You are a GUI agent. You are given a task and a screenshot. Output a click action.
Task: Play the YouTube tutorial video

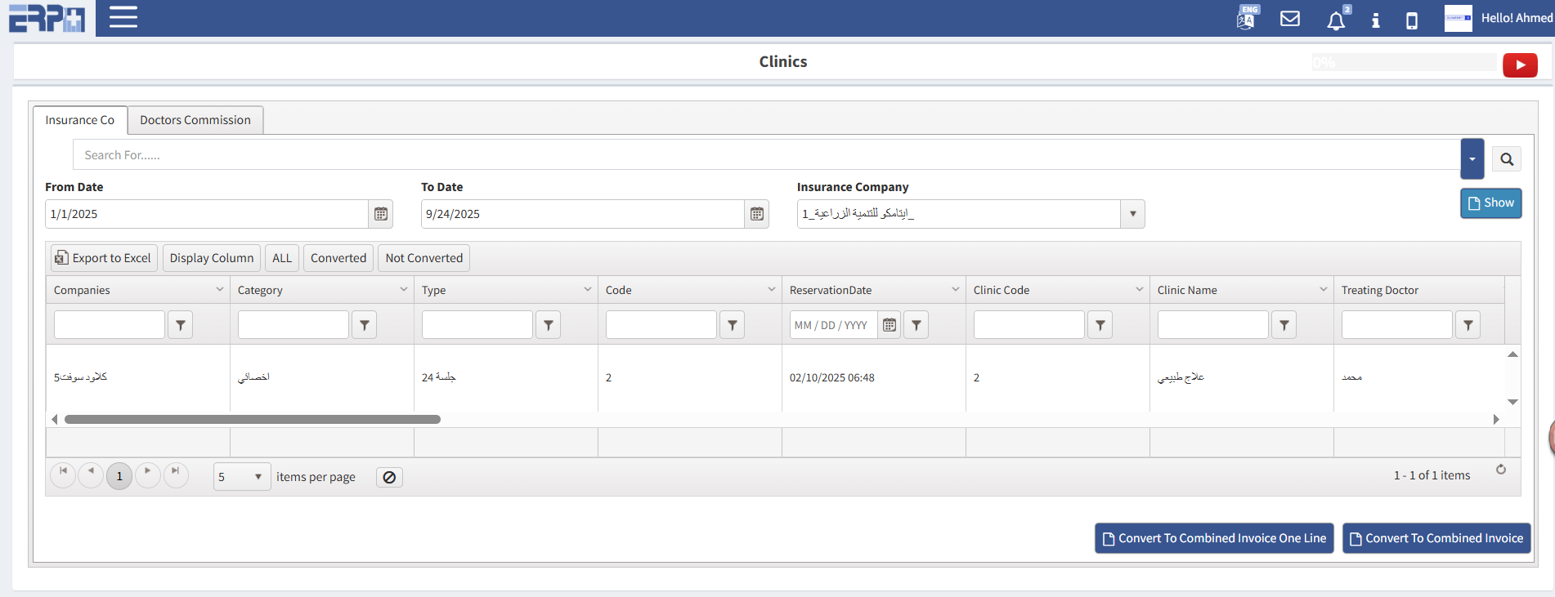(1519, 65)
